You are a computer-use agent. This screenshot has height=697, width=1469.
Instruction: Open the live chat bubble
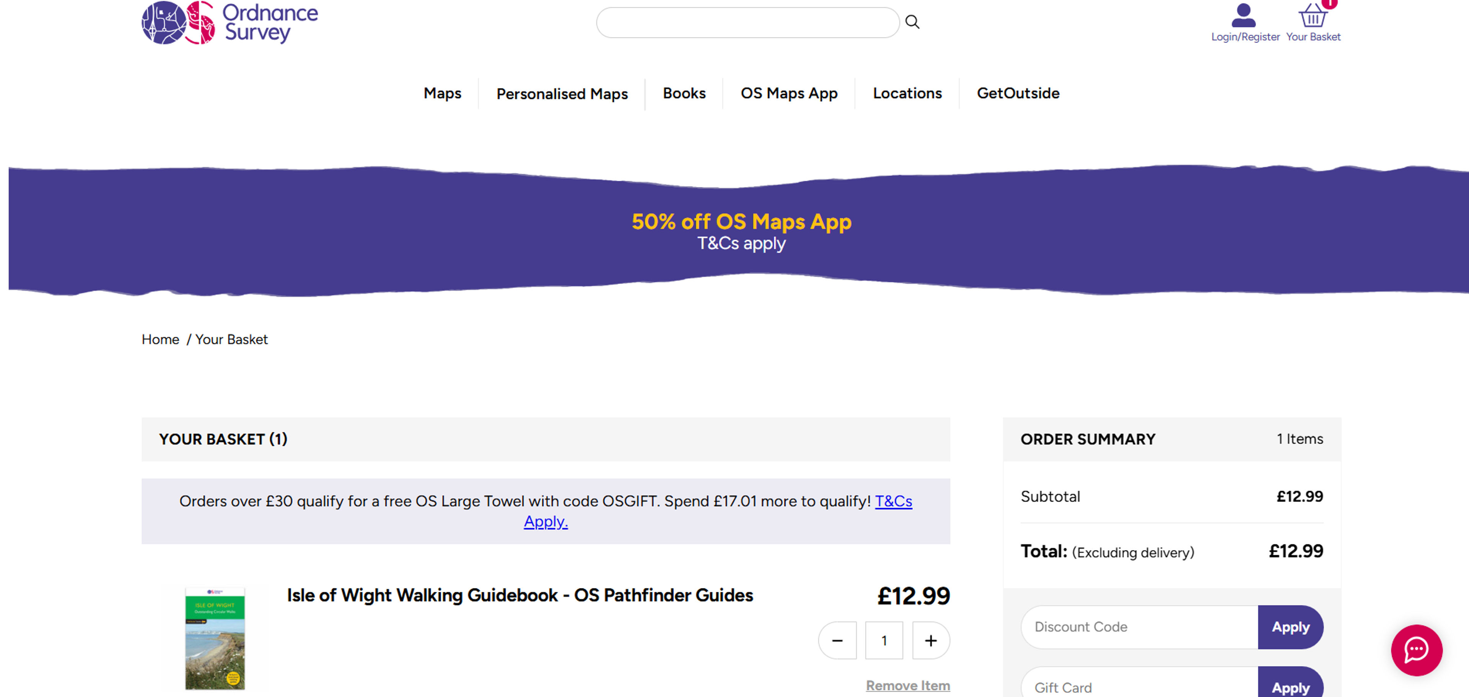tap(1417, 650)
